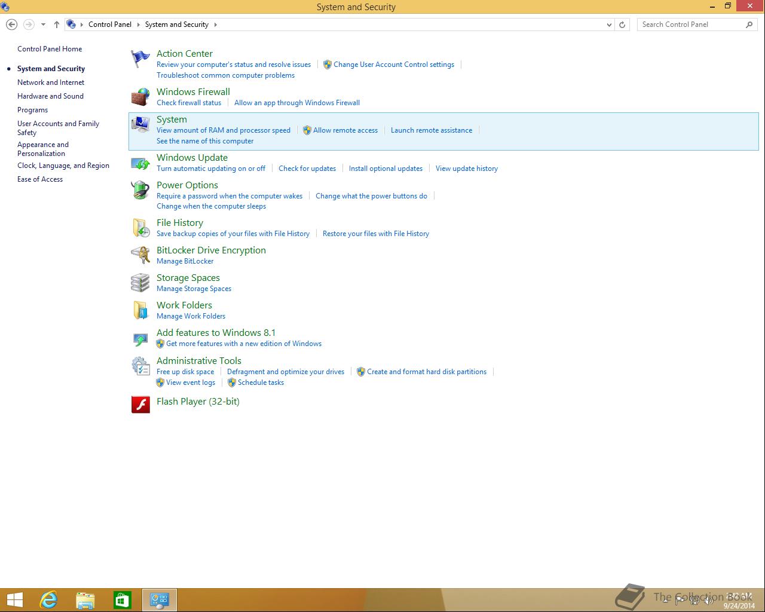Image resolution: width=765 pixels, height=612 pixels.
Task: Click Check for updates link
Action: tap(307, 169)
